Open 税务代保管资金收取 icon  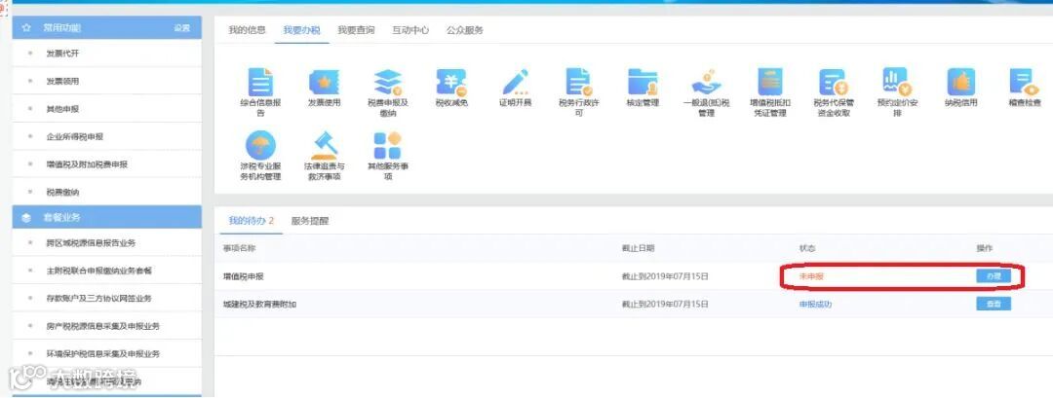tap(834, 83)
